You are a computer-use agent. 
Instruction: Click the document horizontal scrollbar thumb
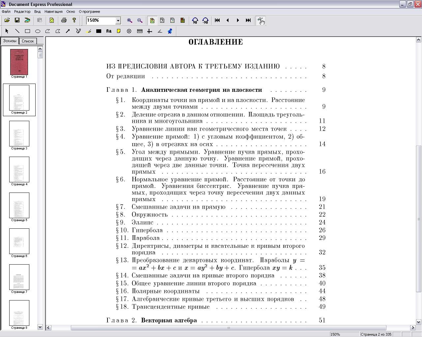[x=228, y=327]
